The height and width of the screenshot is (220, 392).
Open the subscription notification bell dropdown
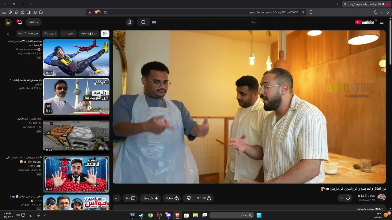coord(345,198)
